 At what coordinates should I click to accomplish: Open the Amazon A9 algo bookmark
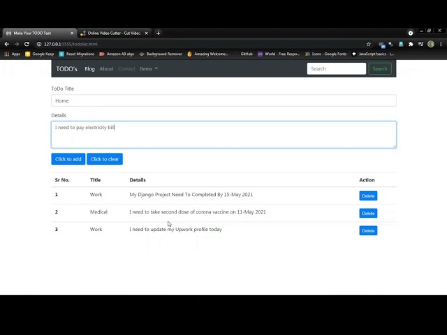point(117,54)
